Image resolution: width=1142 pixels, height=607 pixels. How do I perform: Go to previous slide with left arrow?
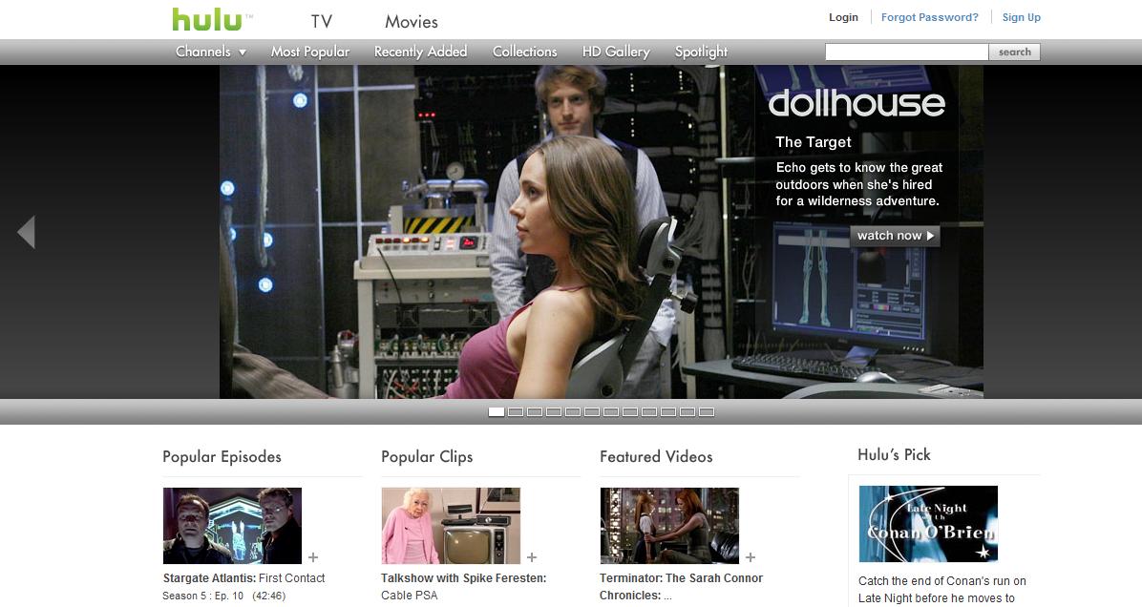(26, 232)
